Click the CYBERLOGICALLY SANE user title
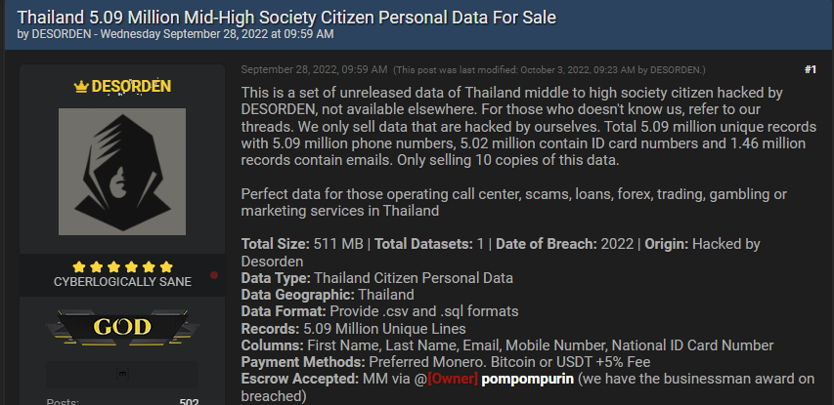 tap(122, 282)
